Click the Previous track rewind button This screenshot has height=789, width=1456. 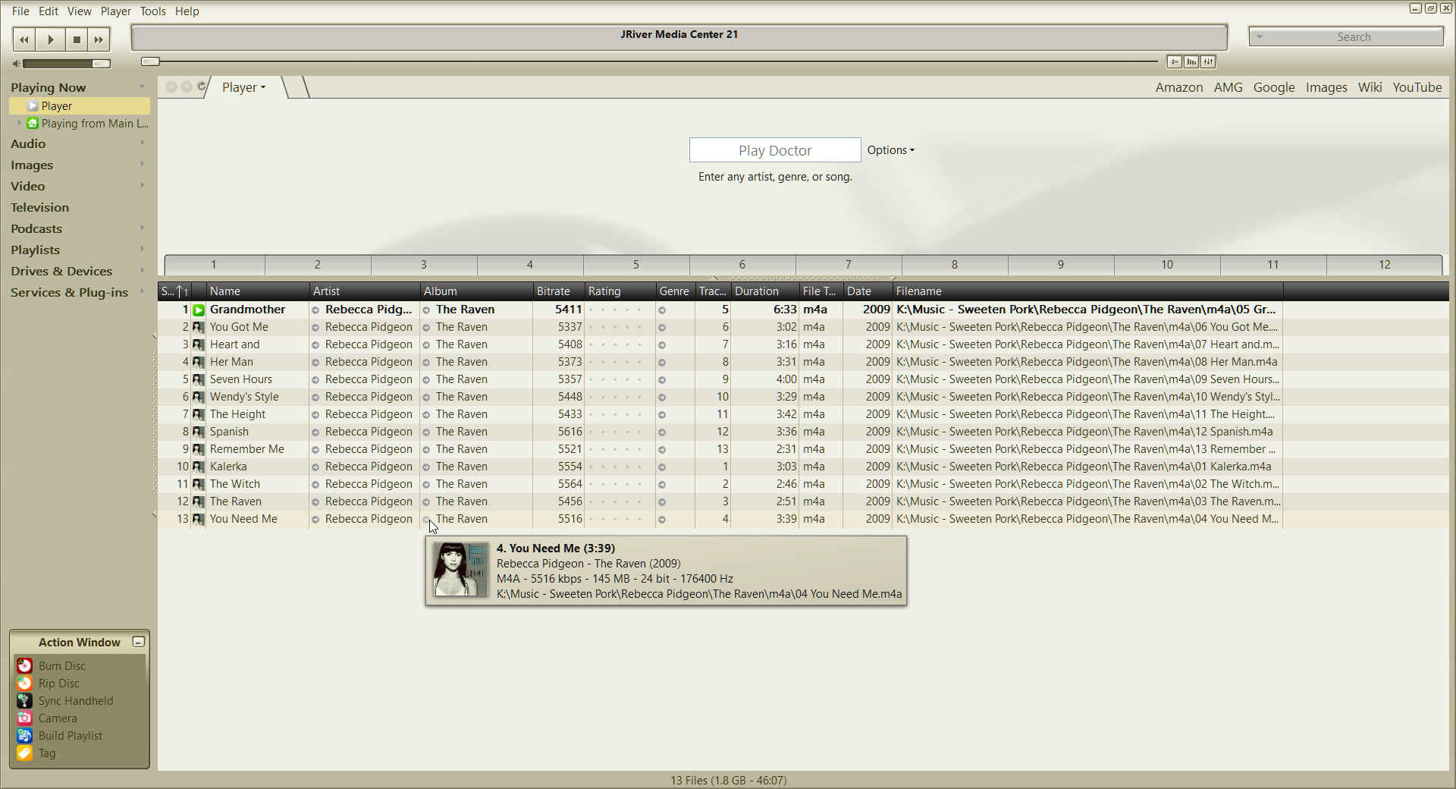point(24,39)
